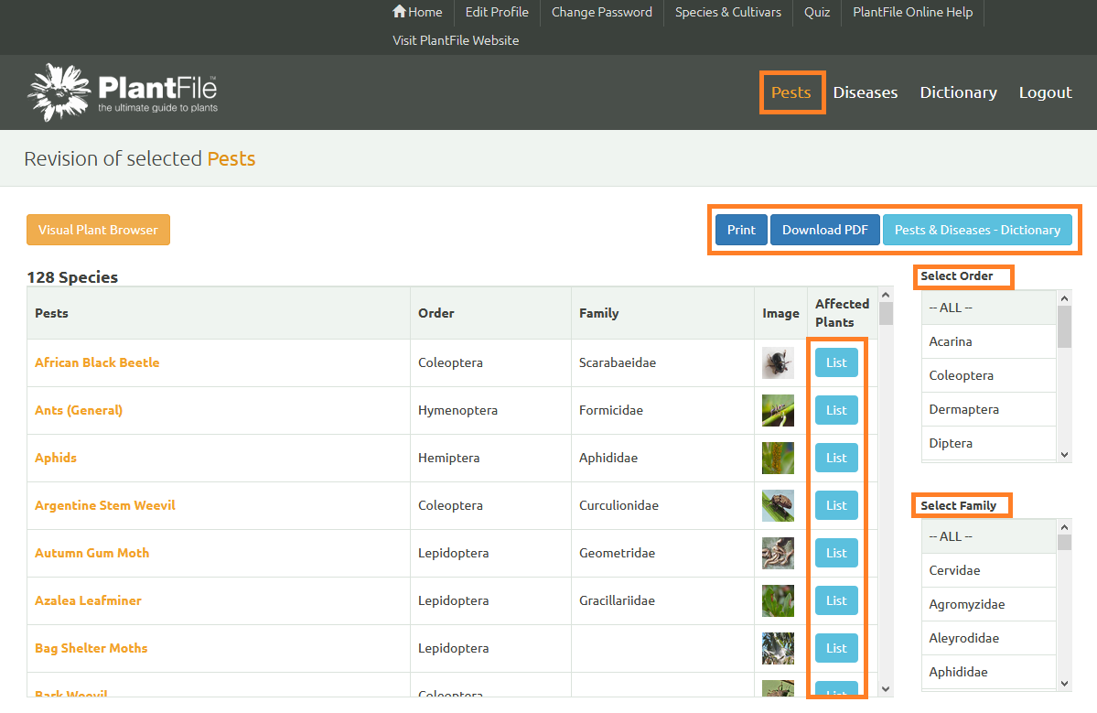Open the Visual Plant Browser

[98, 230]
